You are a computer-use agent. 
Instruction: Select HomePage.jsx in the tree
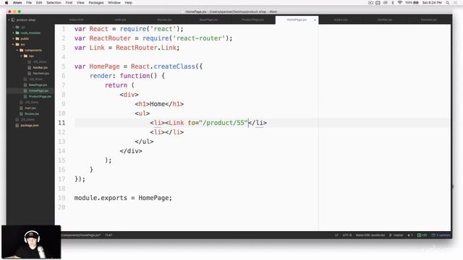click(x=38, y=91)
